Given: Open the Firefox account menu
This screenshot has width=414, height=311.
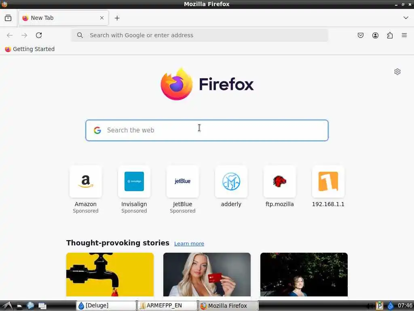Looking at the screenshot, I should (375, 35).
